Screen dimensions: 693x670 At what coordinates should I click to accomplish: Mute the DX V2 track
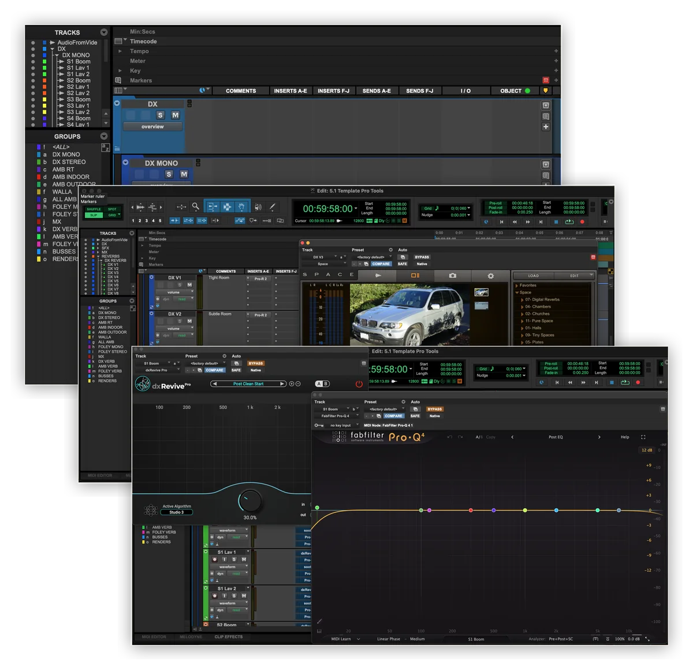tap(189, 321)
